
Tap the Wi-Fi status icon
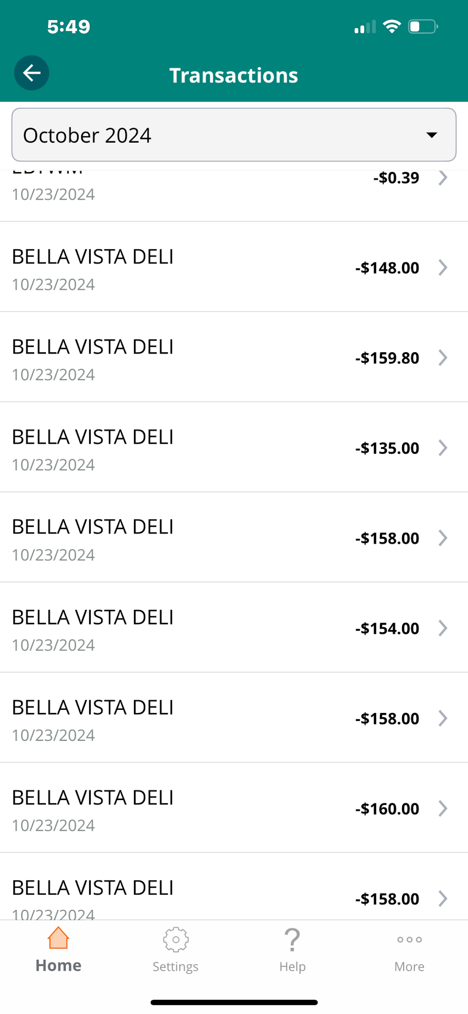(x=391, y=26)
